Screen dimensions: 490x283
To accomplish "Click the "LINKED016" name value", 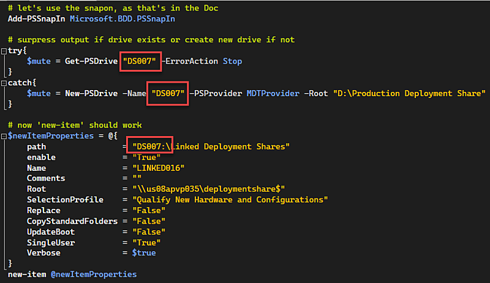I will pyautogui.click(x=159, y=168).
